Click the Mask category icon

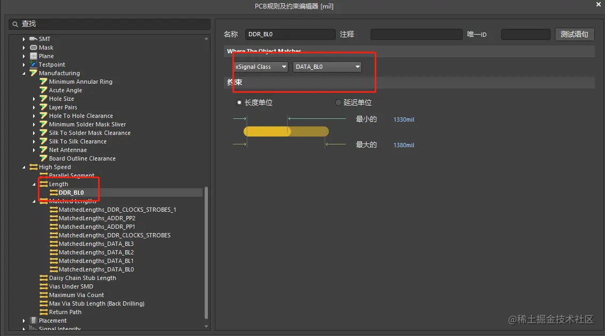click(34, 47)
